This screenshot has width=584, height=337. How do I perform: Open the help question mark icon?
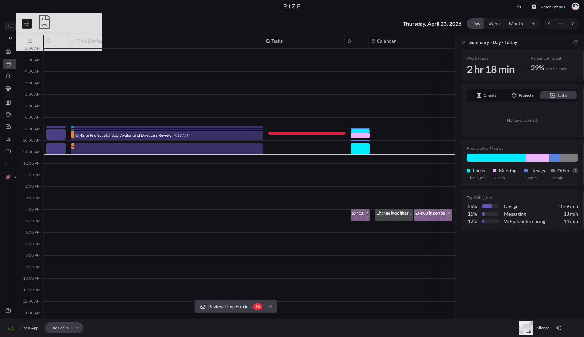pyautogui.click(x=8, y=311)
